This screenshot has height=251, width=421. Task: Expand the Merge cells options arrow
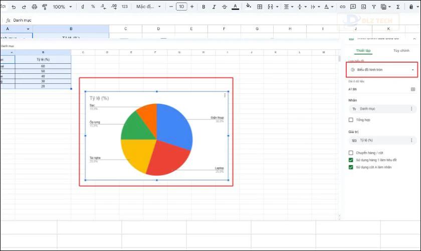tap(277, 7)
